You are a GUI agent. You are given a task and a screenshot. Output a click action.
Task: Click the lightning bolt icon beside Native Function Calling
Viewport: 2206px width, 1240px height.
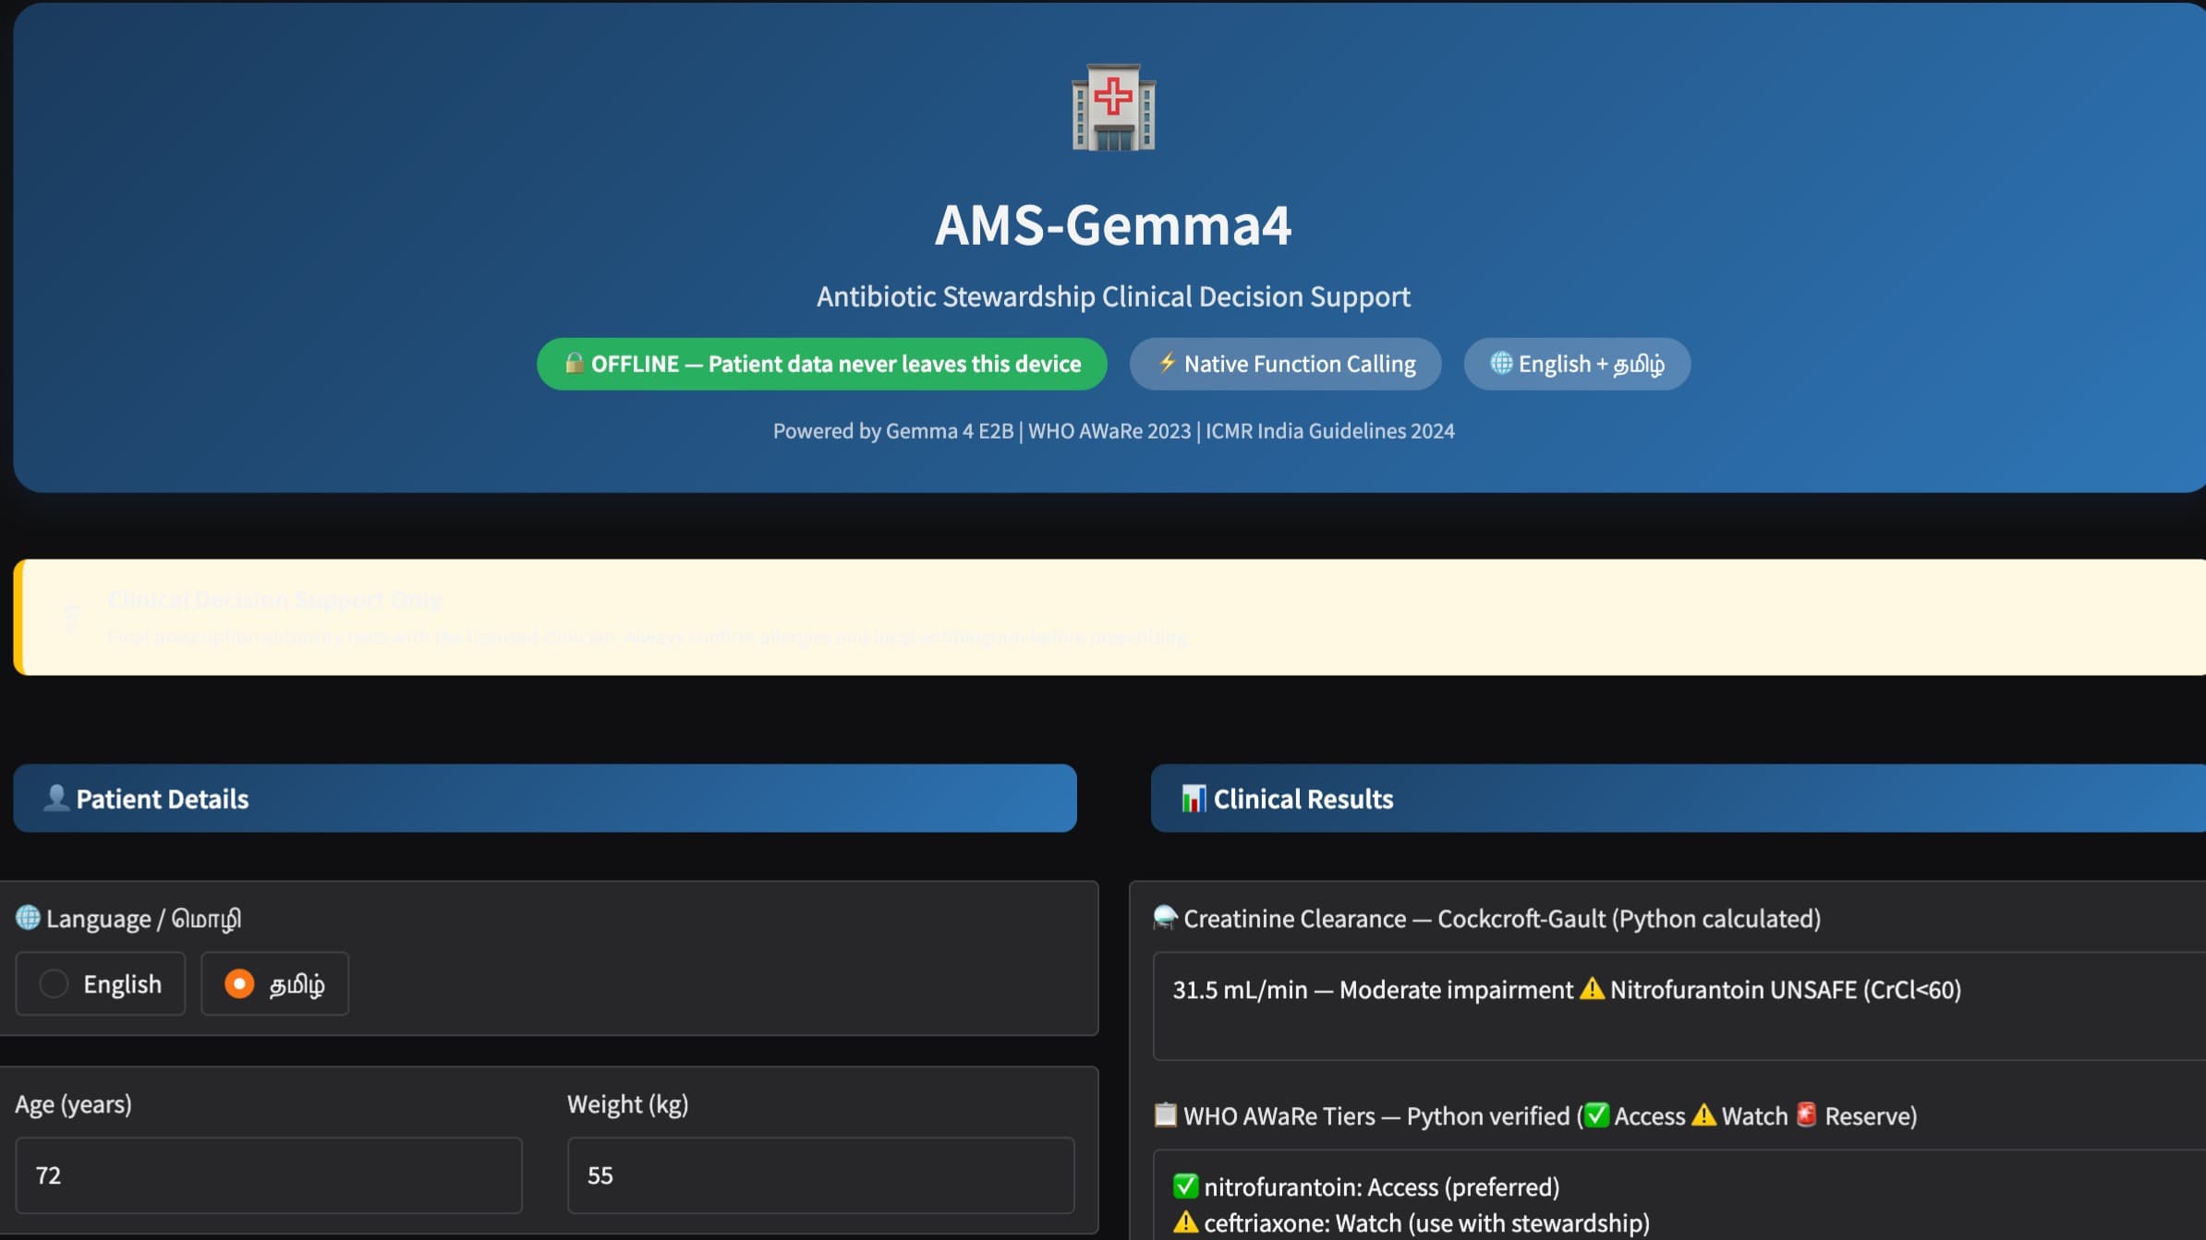[1167, 363]
